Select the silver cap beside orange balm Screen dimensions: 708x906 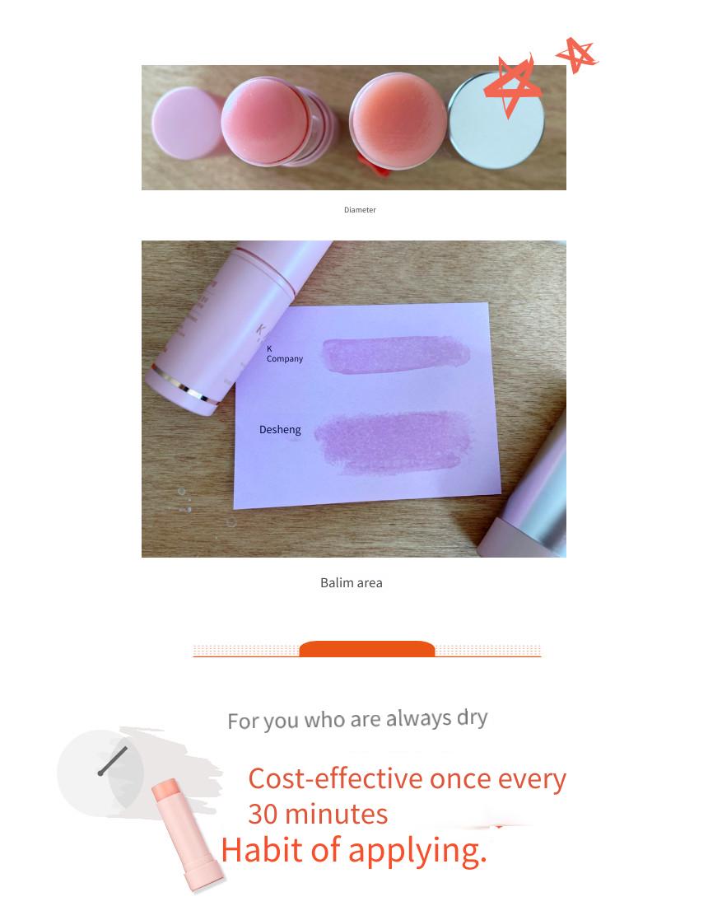(496, 121)
